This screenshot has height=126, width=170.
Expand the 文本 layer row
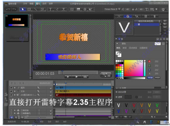coord(15,91)
